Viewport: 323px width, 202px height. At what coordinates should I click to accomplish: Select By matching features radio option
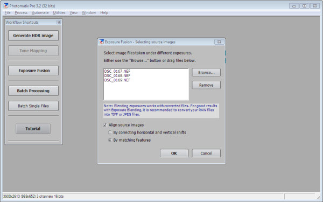[x=110, y=140]
